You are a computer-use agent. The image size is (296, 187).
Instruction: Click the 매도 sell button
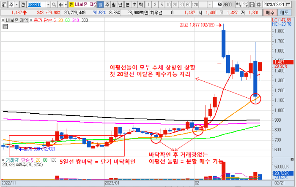click(x=284, y=13)
